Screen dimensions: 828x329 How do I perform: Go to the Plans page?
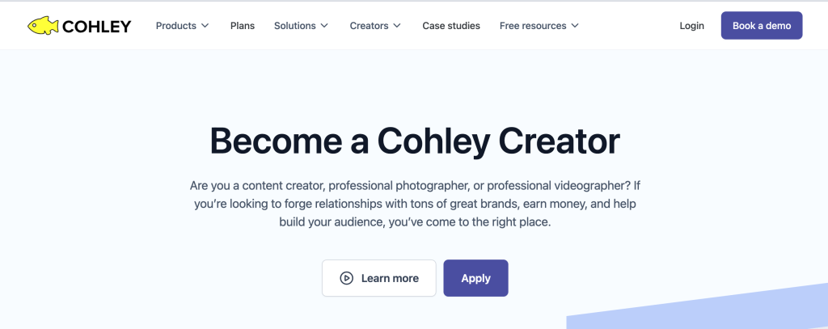(243, 26)
